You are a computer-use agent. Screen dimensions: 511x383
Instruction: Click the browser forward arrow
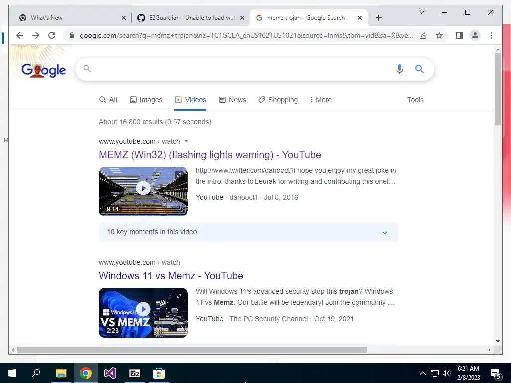[x=36, y=35]
